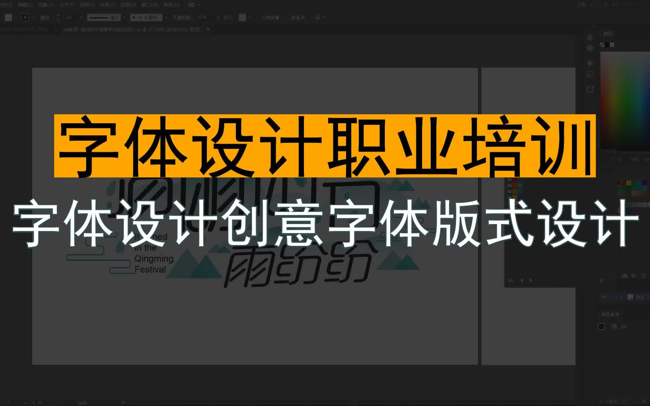Image resolution: width=650 pixels, height=406 pixels.
Task: Click the 文档设置 button
Action: [x=270, y=17]
